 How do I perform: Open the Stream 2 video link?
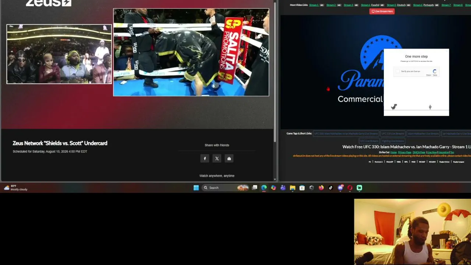[331, 5]
